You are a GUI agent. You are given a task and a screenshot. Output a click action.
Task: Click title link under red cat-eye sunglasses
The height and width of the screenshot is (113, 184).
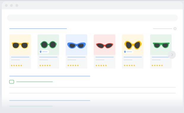pos(105,57)
